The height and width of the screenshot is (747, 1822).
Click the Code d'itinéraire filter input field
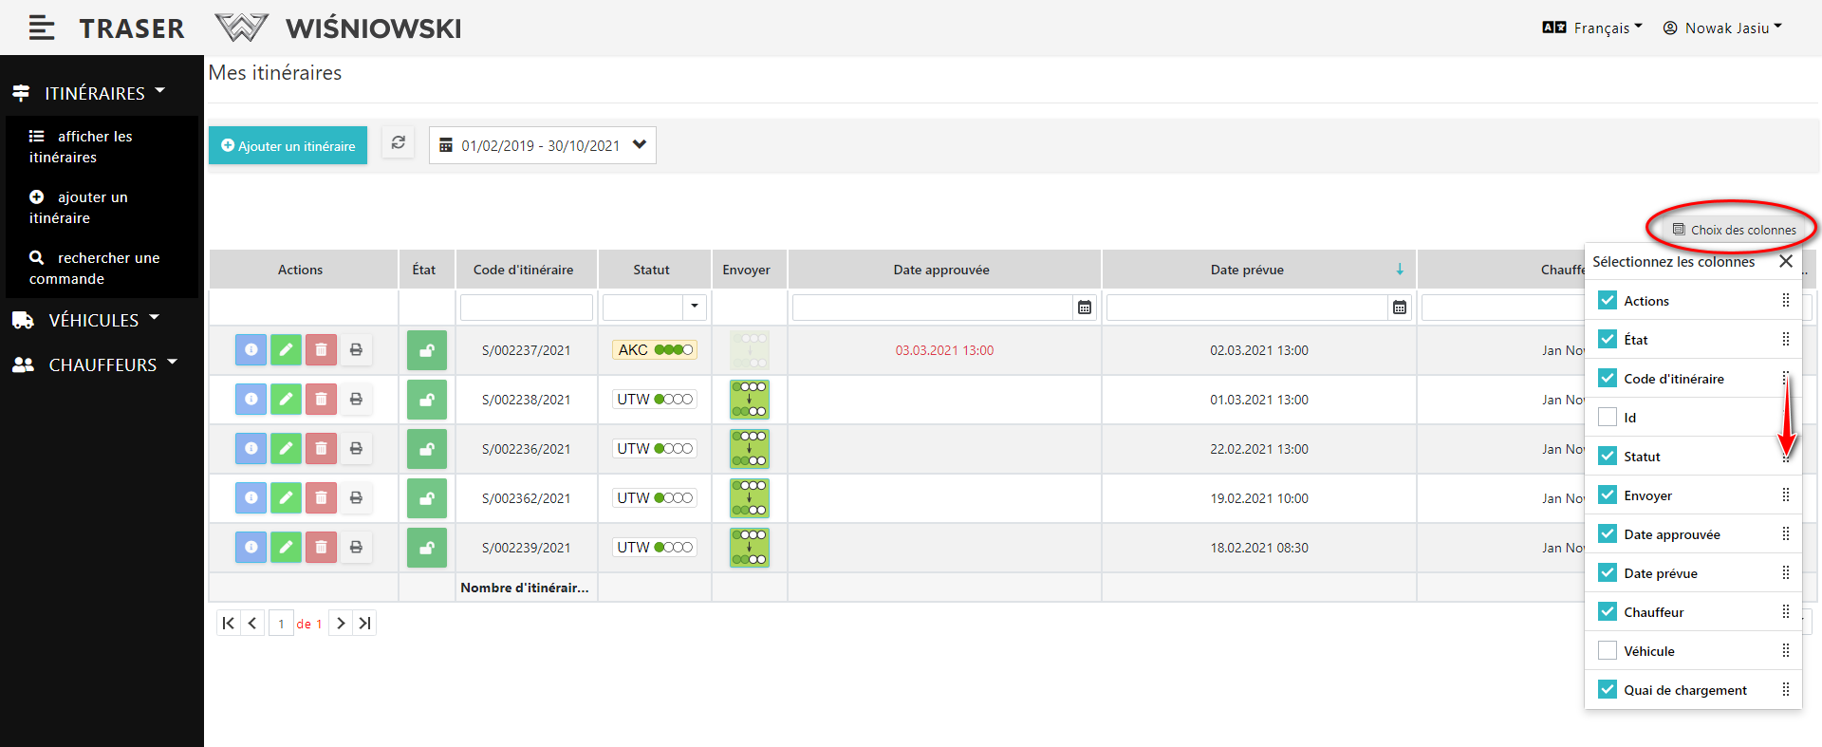pyautogui.click(x=527, y=308)
